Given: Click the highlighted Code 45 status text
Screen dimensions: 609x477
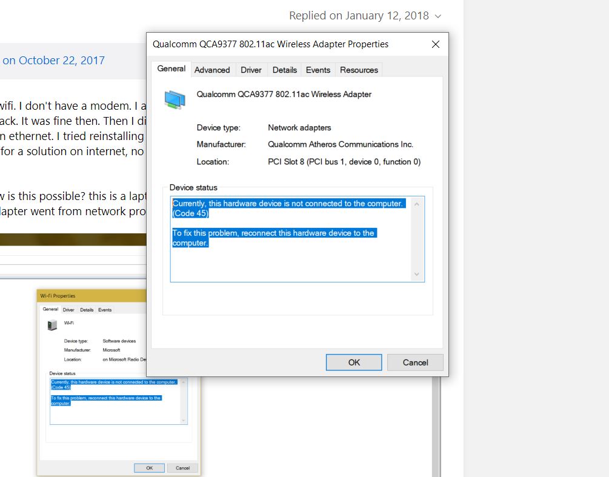Looking at the screenshot, I should click(287, 208).
